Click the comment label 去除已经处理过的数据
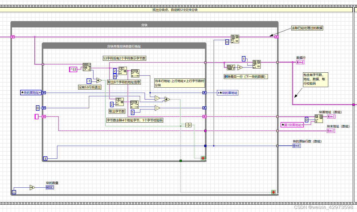The height and width of the screenshot is (212, 357). (307, 28)
